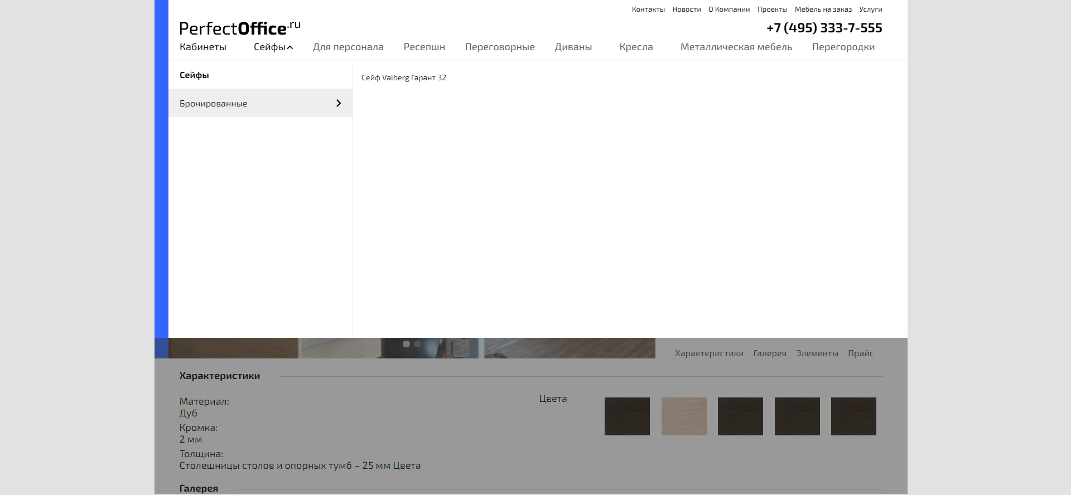The height and width of the screenshot is (495, 1071).
Task: Open the Услуги link
Action: (871, 9)
